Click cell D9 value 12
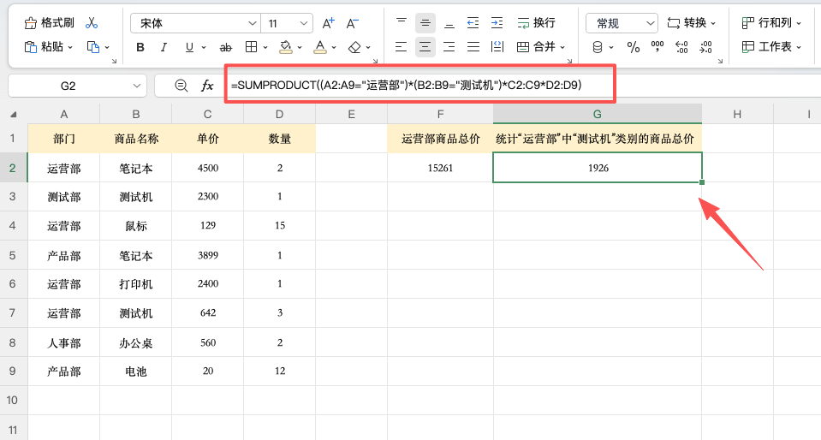This screenshot has height=440, width=821. (280, 372)
